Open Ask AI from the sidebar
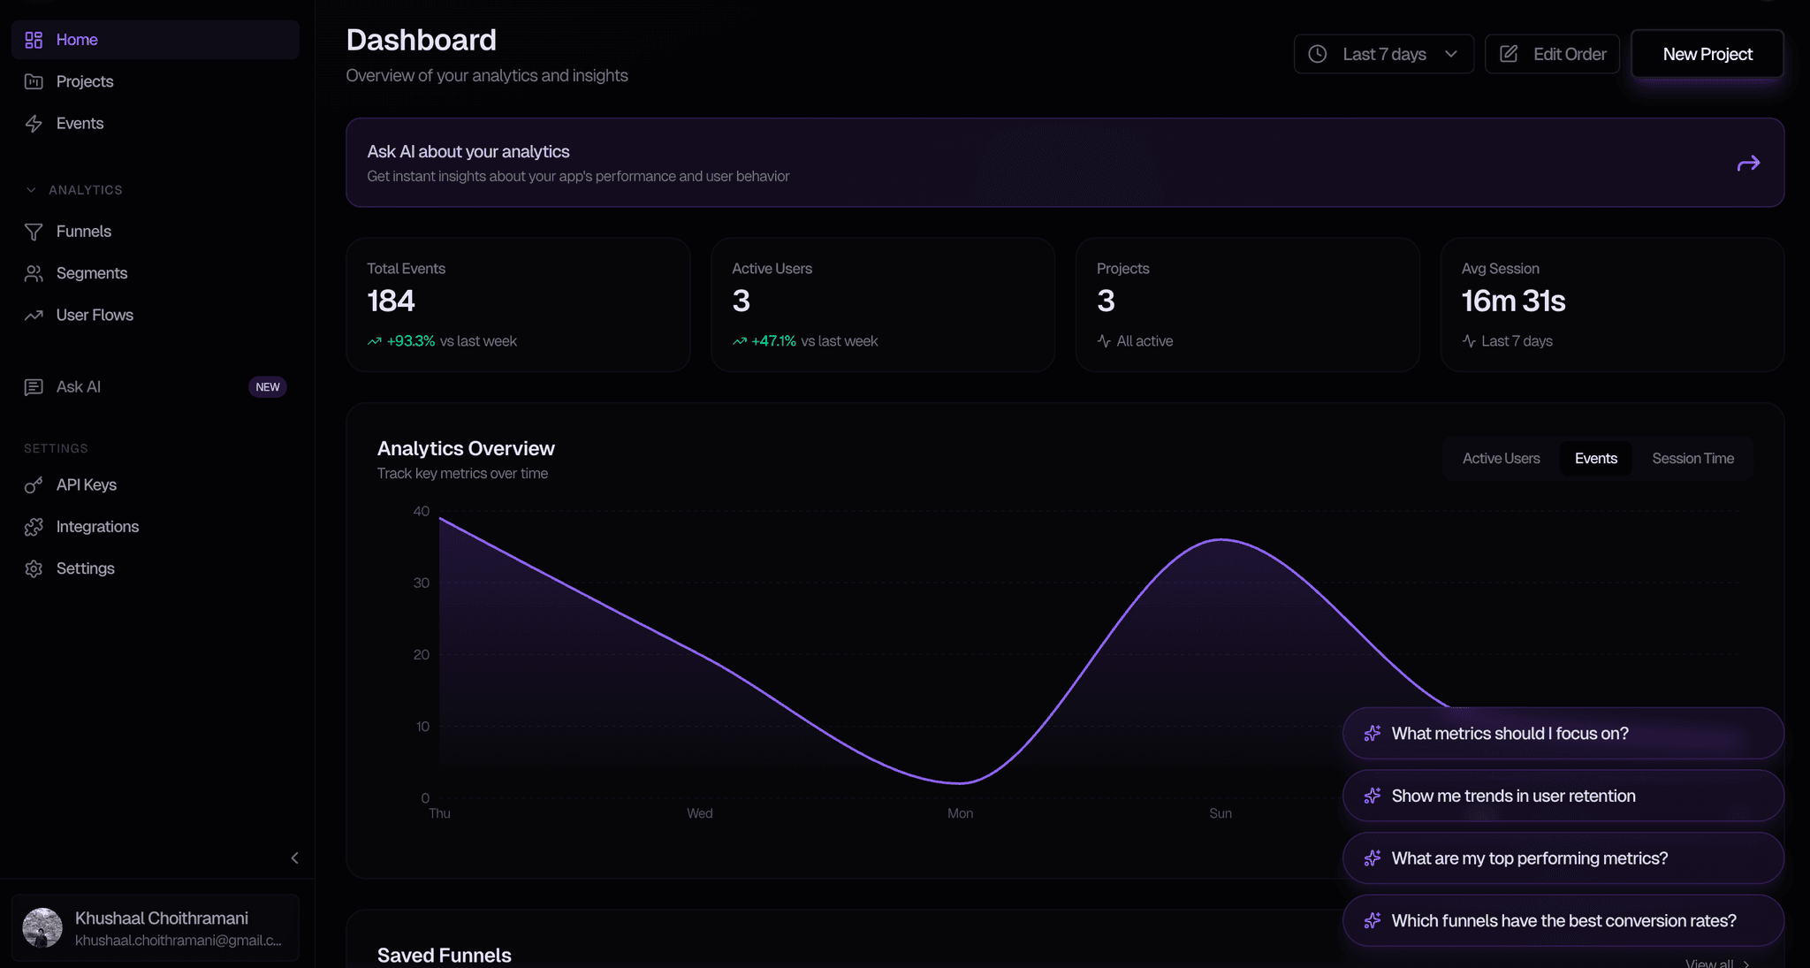This screenshot has width=1810, height=968. point(77,386)
